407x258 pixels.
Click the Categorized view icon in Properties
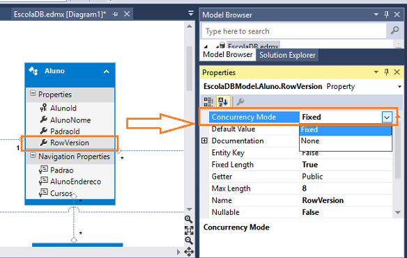(208, 102)
